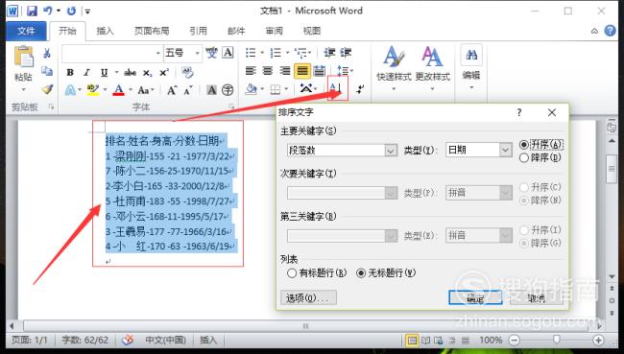The image size is (624, 354).
Task: Click the Undo arrow icon
Action: pos(48,11)
